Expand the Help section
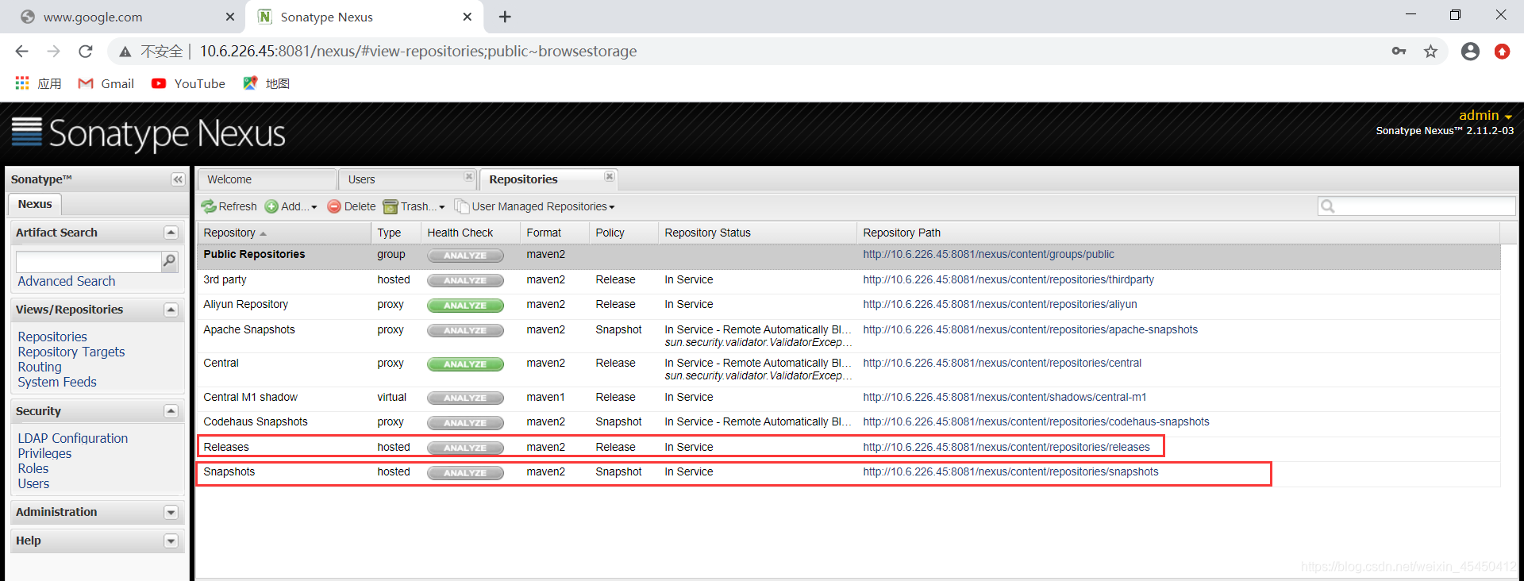This screenshot has height=581, width=1524. click(x=171, y=541)
